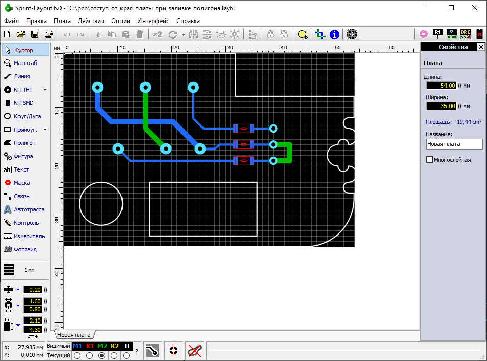This screenshot has height=361, width=487.
Task: Enable the Многослойная checkbox
Action: [x=430, y=160]
